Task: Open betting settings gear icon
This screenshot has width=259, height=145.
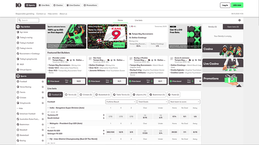Action: pos(239,20)
